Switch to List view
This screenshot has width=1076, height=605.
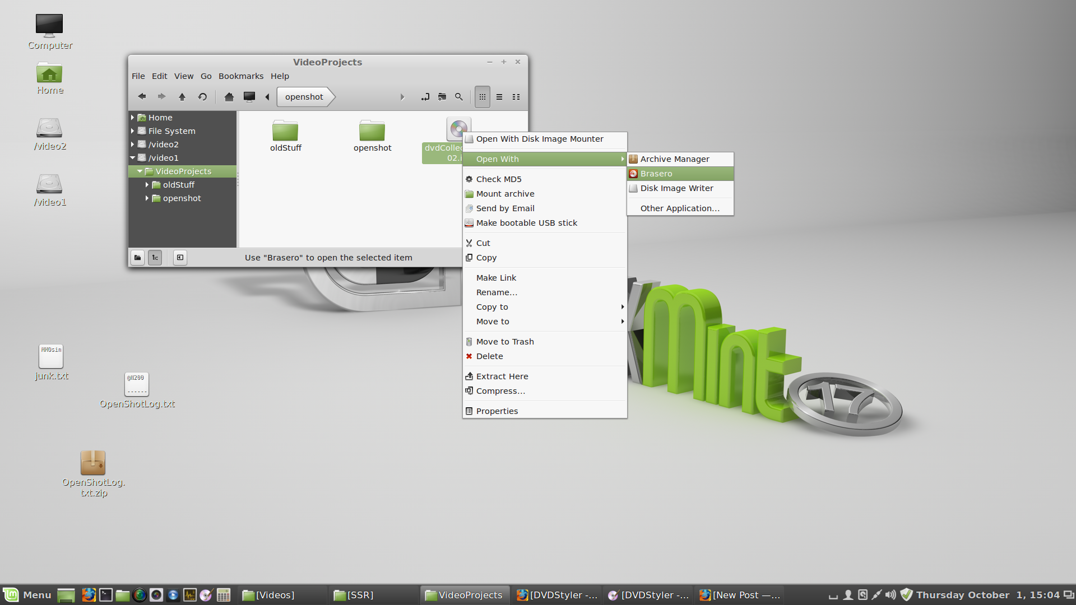pos(499,97)
